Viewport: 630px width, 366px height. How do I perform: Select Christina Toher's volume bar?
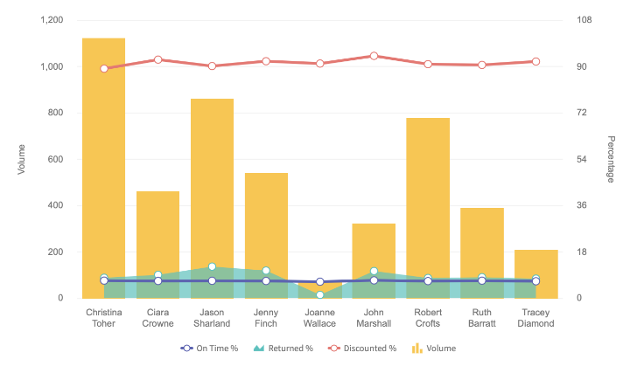coord(103,166)
